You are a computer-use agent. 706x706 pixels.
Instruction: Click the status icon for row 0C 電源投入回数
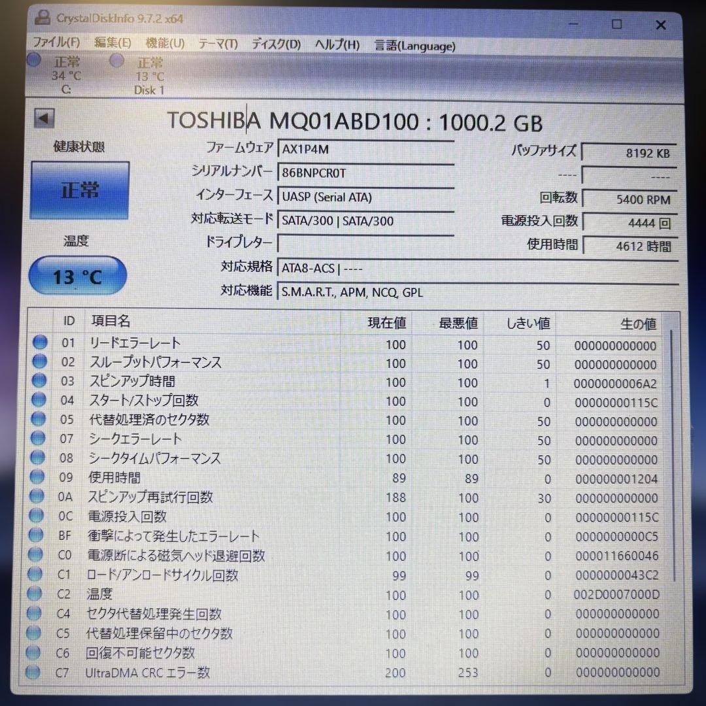tap(36, 515)
